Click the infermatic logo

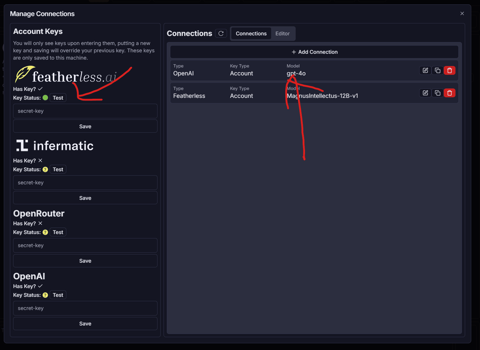point(55,145)
